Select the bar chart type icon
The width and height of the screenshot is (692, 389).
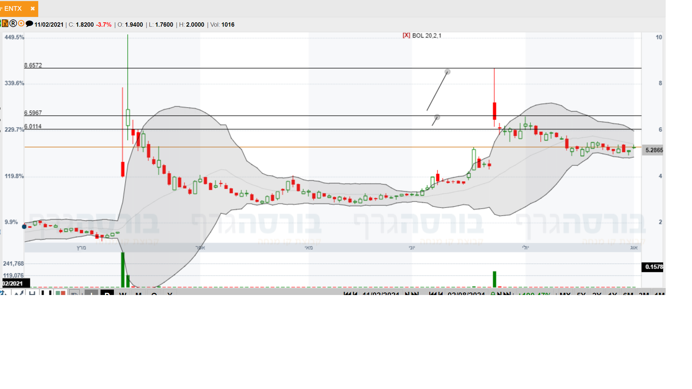[x=46, y=293]
